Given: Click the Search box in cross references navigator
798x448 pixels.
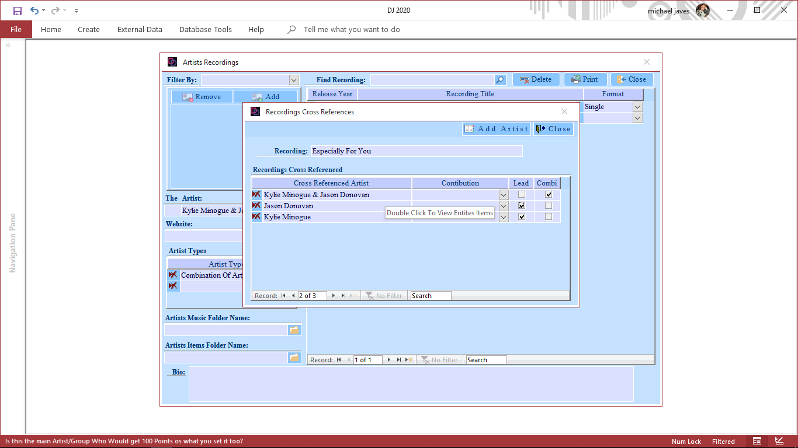Looking at the screenshot, I should coord(431,296).
